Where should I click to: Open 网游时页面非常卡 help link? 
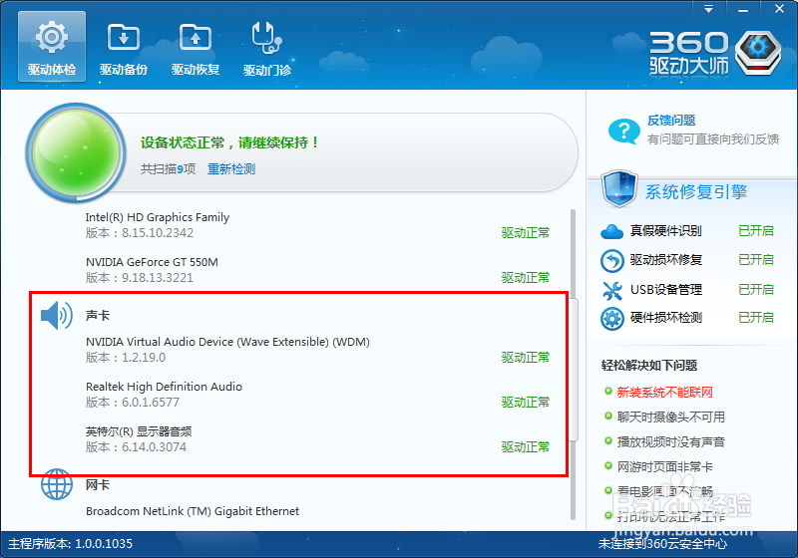coord(664,466)
